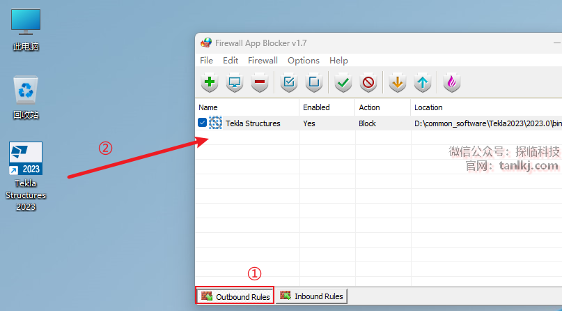The height and width of the screenshot is (311, 562).
Task: Click the orange down arrow toolbar icon
Action: point(398,82)
